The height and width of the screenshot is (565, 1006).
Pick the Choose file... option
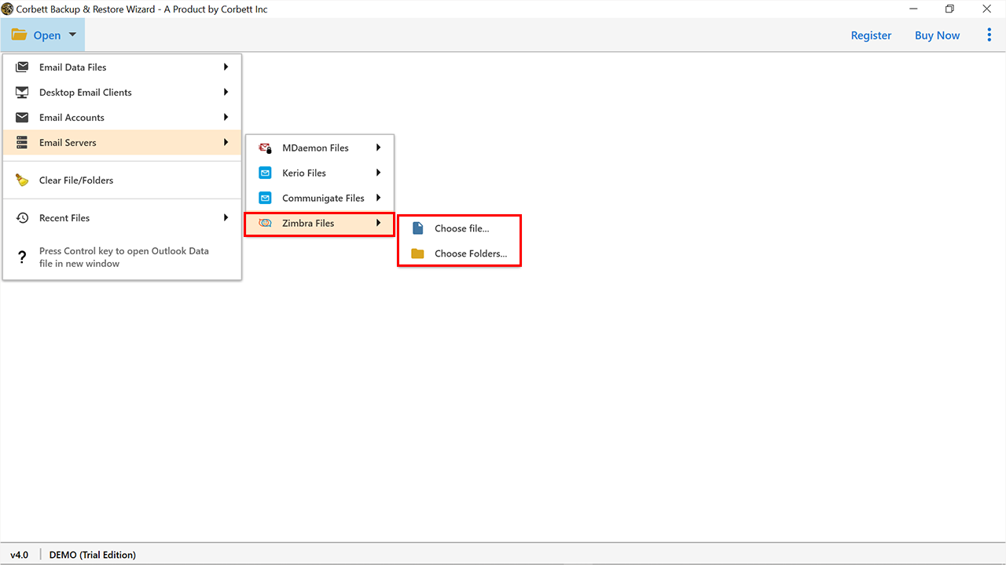(459, 228)
